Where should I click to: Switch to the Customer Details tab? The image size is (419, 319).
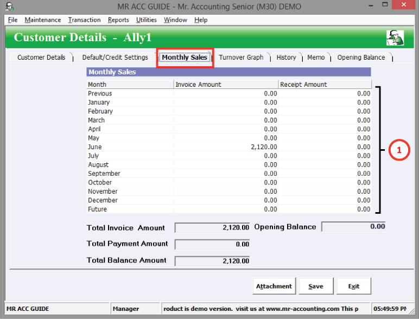(x=41, y=58)
